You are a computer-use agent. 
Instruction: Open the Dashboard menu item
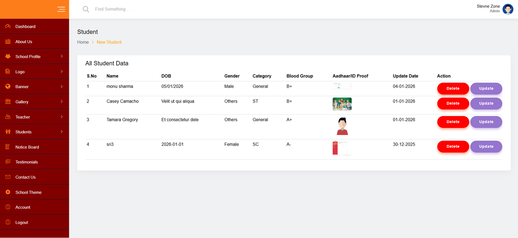tap(34, 27)
